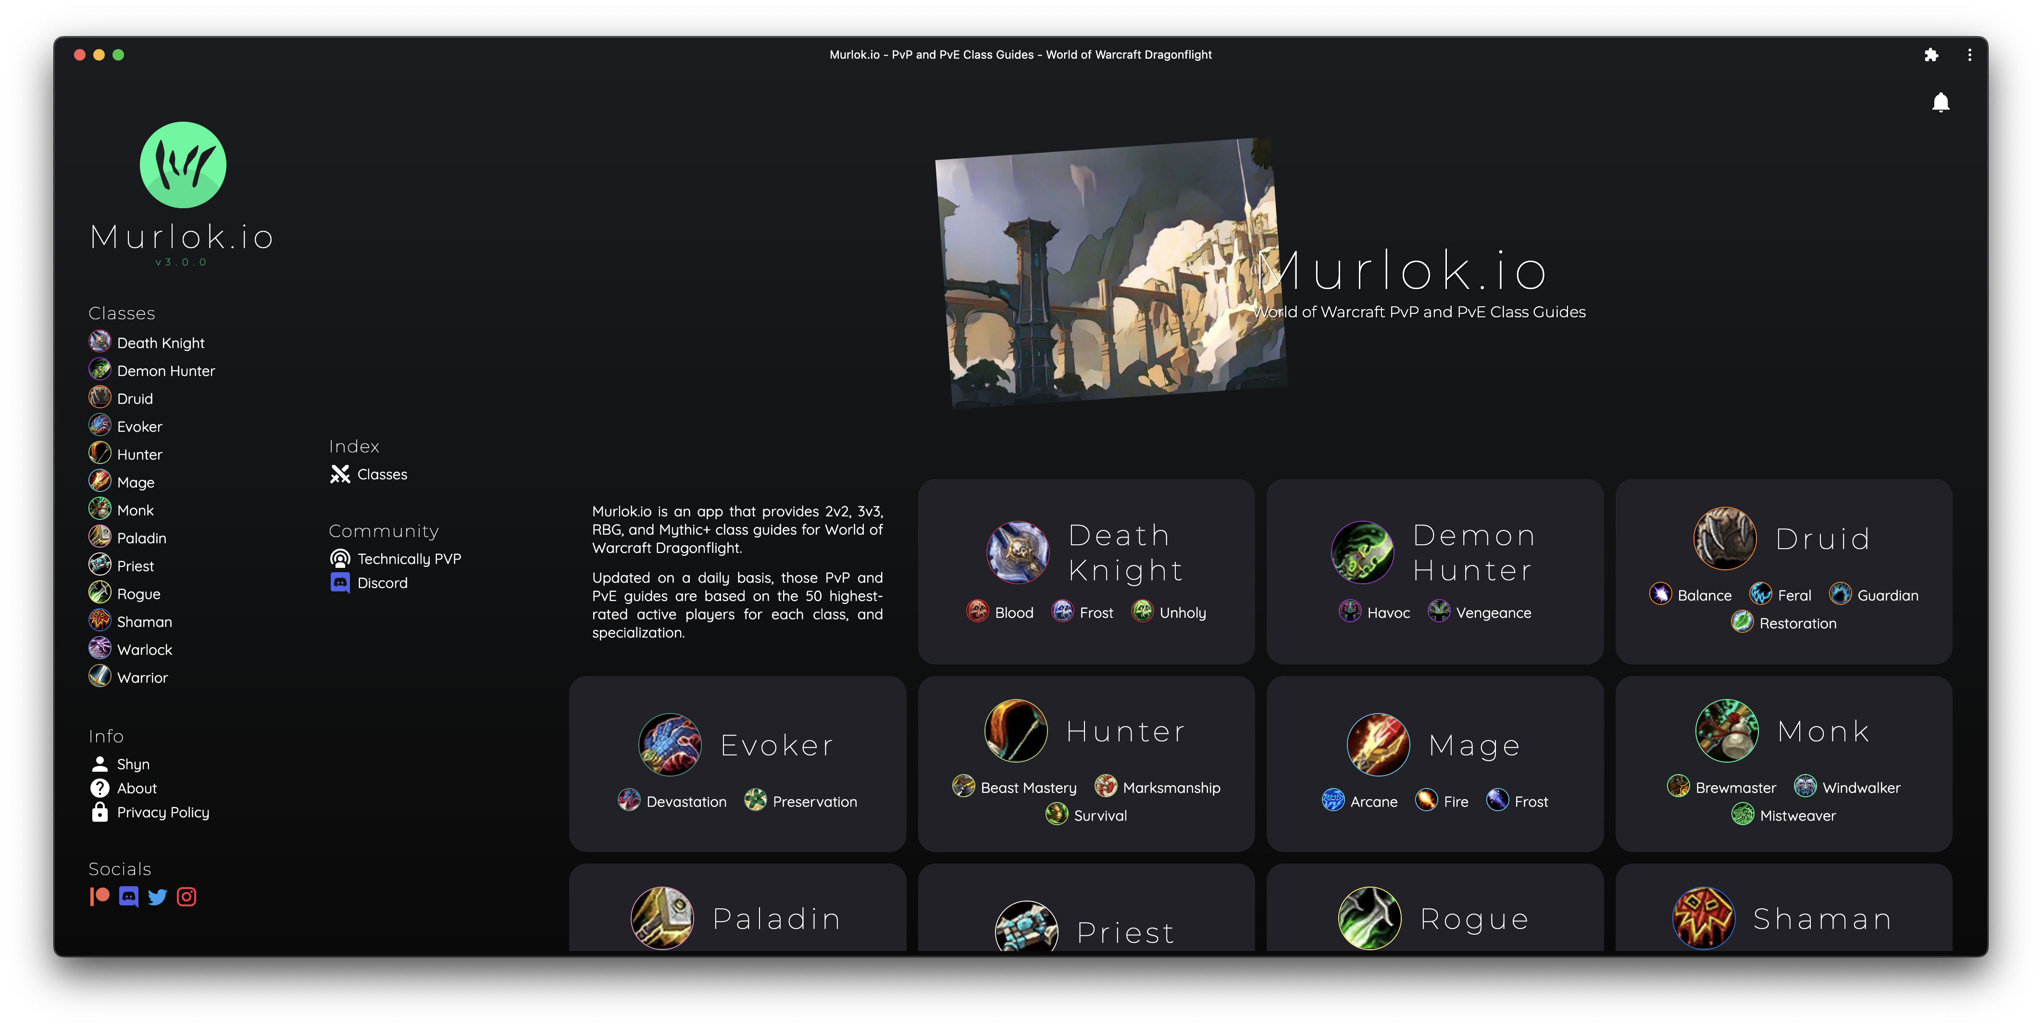Open the Patreon social icon
2042x1028 pixels.
point(100,896)
